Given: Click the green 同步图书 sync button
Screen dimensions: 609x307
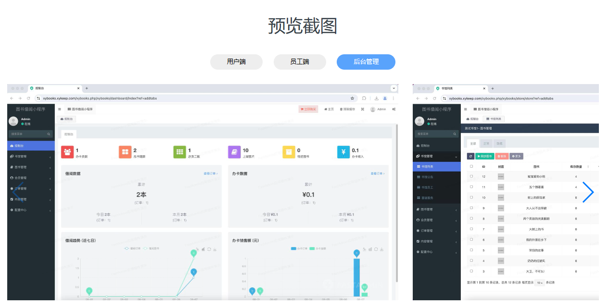Looking at the screenshot, I should point(485,156).
